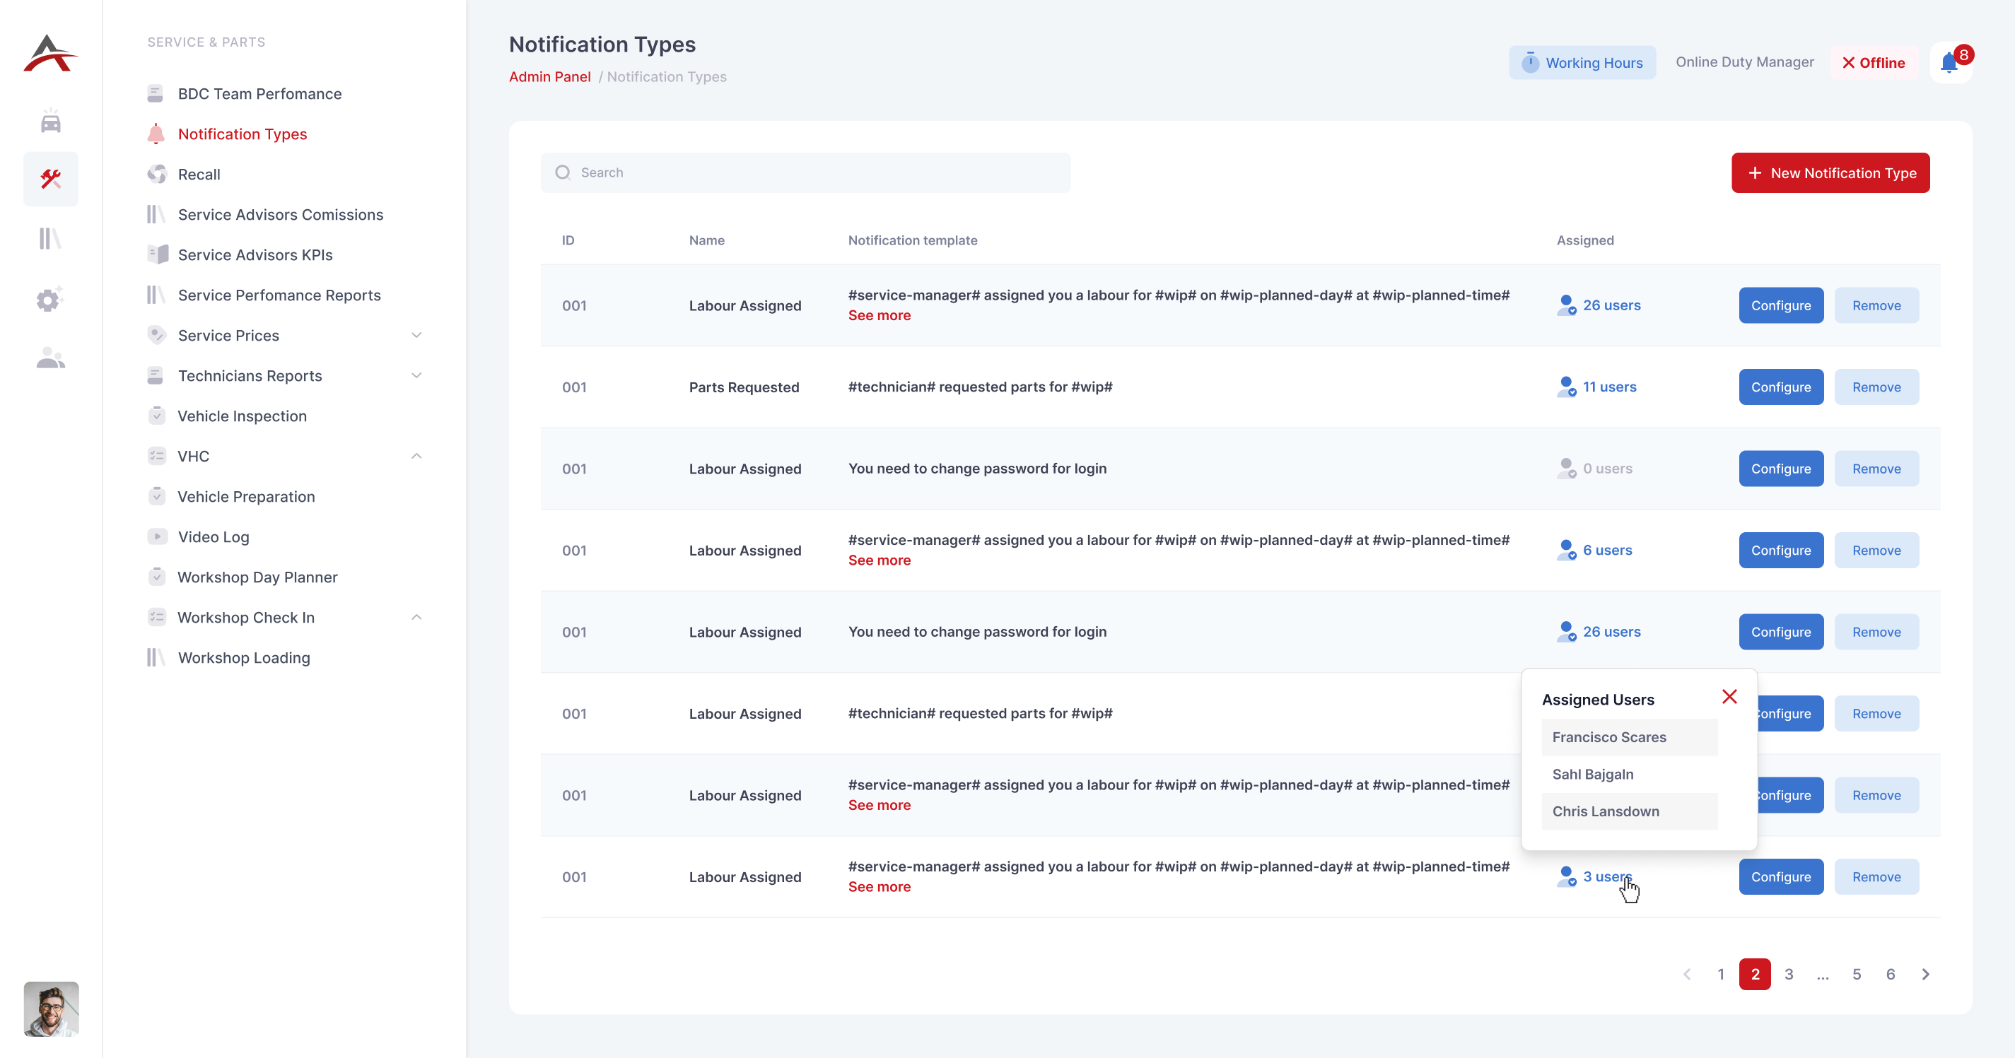Collapse the Workshop Check In submenu

click(x=416, y=617)
